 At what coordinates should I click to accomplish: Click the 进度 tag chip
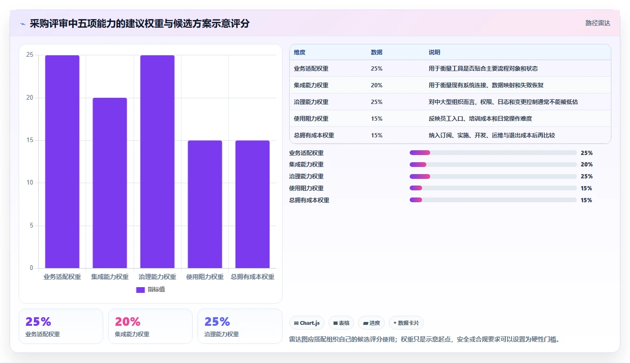click(371, 323)
